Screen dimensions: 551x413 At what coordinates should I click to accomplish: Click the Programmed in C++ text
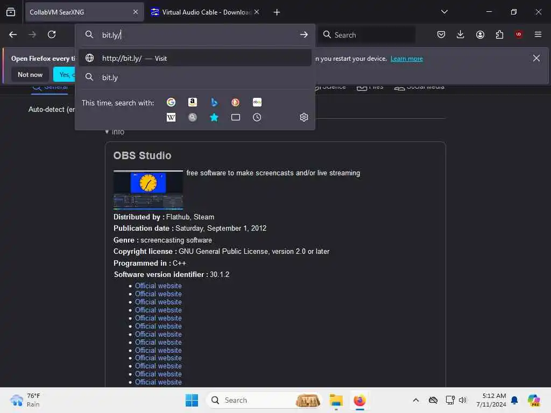(150, 263)
